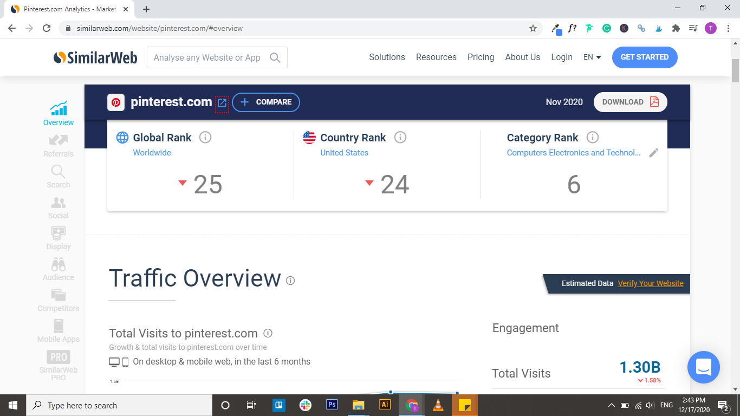Go to the Referrals sidebar section
The image size is (740, 416).
pos(59,145)
